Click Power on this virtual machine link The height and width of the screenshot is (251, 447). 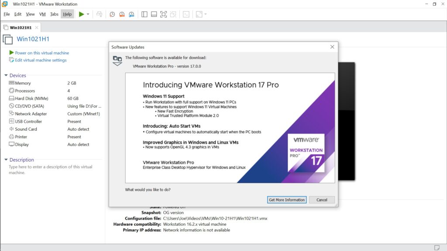point(42,53)
